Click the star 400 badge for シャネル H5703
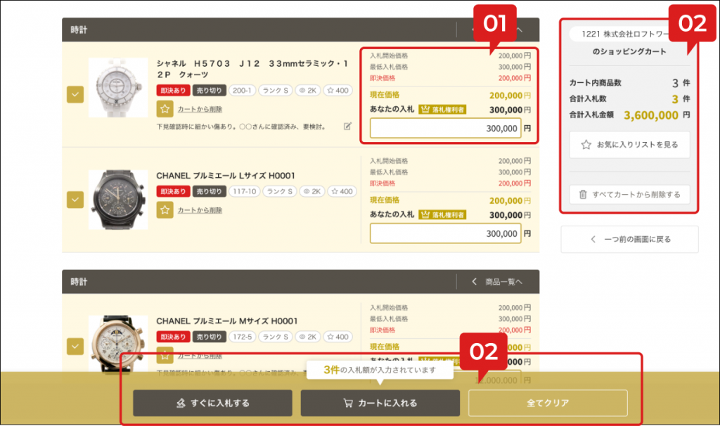 point(338,91)
